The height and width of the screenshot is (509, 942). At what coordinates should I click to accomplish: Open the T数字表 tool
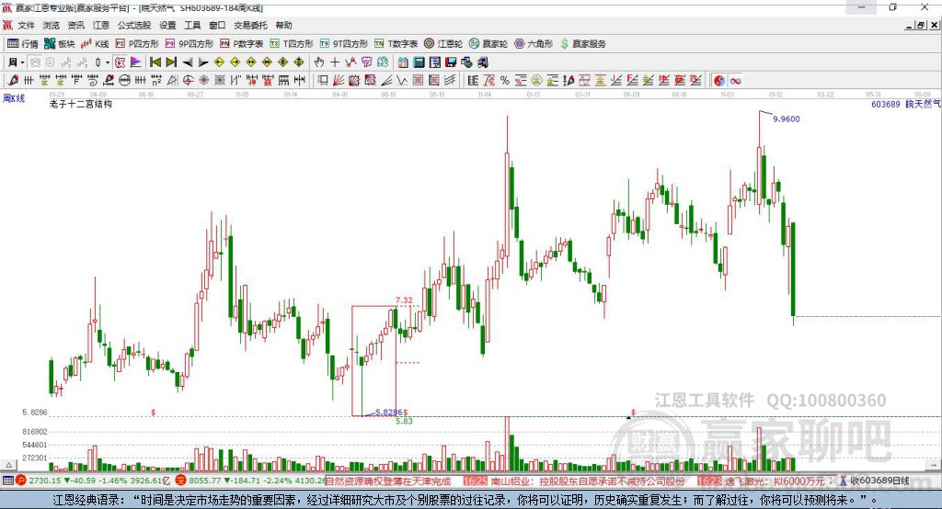(396, 44)
